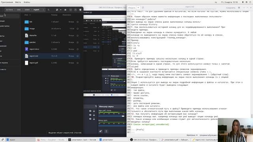The height and width of the screenshot is (142, 253).
Task: Open the text editor hamburger menu
Action: click(239, 8)
